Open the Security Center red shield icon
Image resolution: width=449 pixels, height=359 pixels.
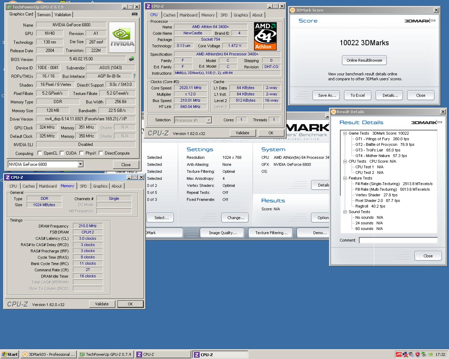tap(417, 354)
